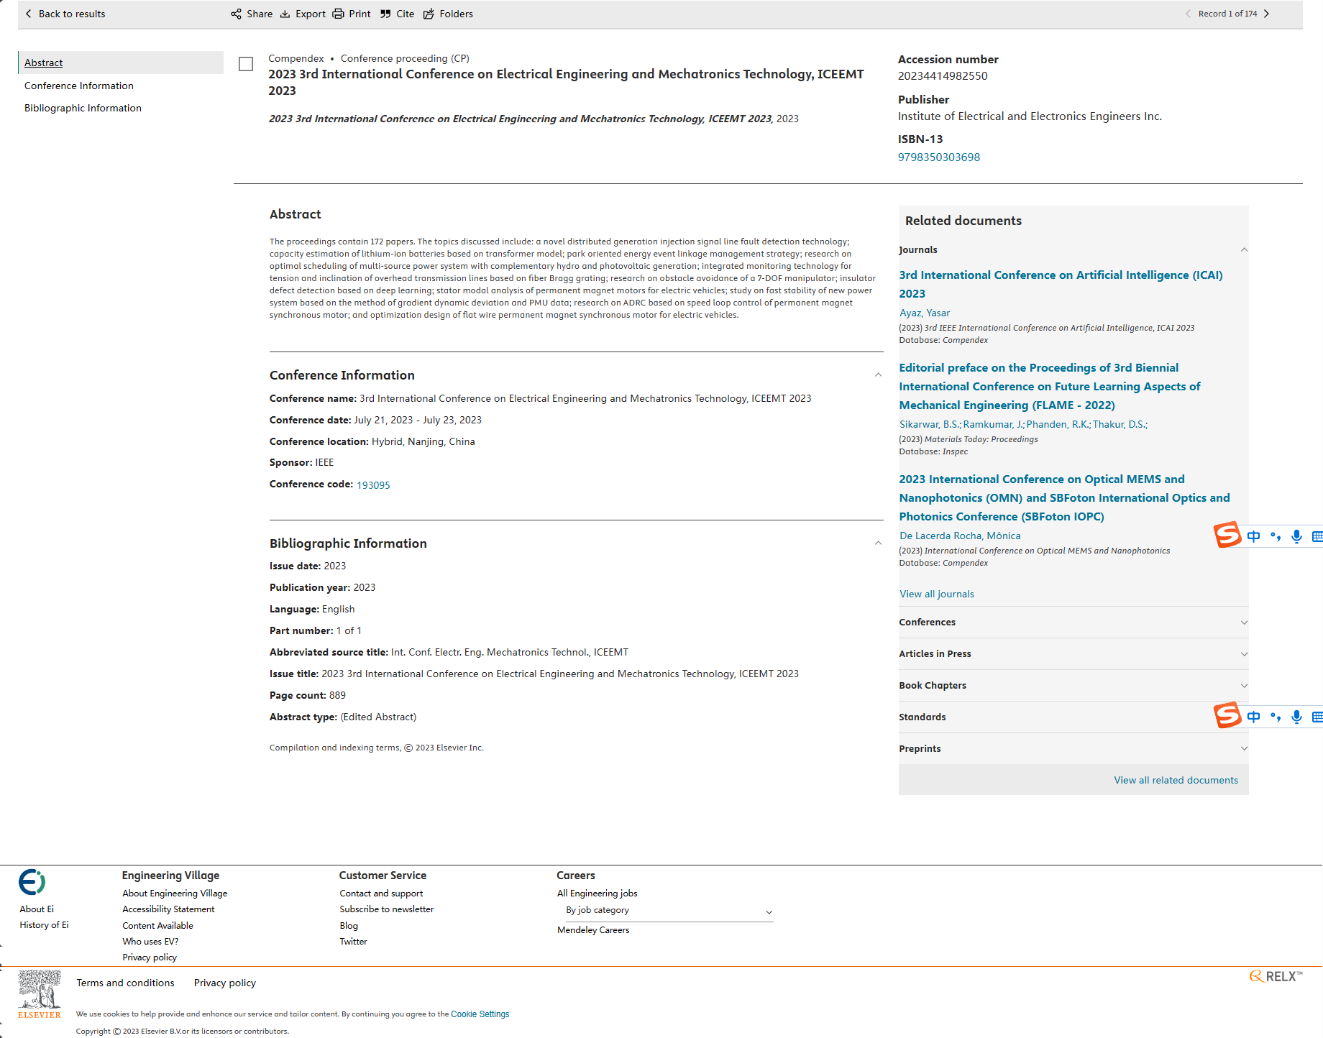Screen dimensions: 1323x1038
Task: Toggle Chinese mode on upper Sogou bar
Action: 1253,536
